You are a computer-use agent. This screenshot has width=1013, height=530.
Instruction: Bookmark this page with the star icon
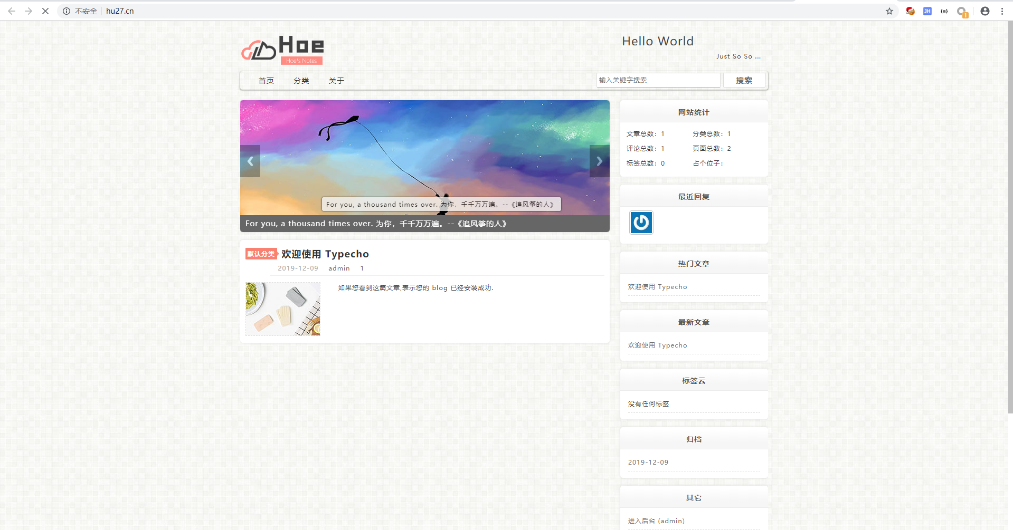[889, 11]
